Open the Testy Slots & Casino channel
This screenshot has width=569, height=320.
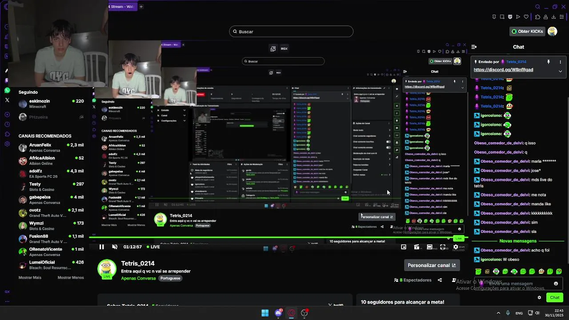[x=51, y=187]
